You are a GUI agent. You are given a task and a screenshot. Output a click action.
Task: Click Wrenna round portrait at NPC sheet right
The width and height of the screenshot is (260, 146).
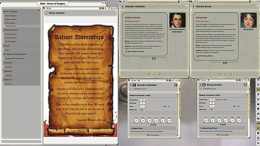click(245, 85)
